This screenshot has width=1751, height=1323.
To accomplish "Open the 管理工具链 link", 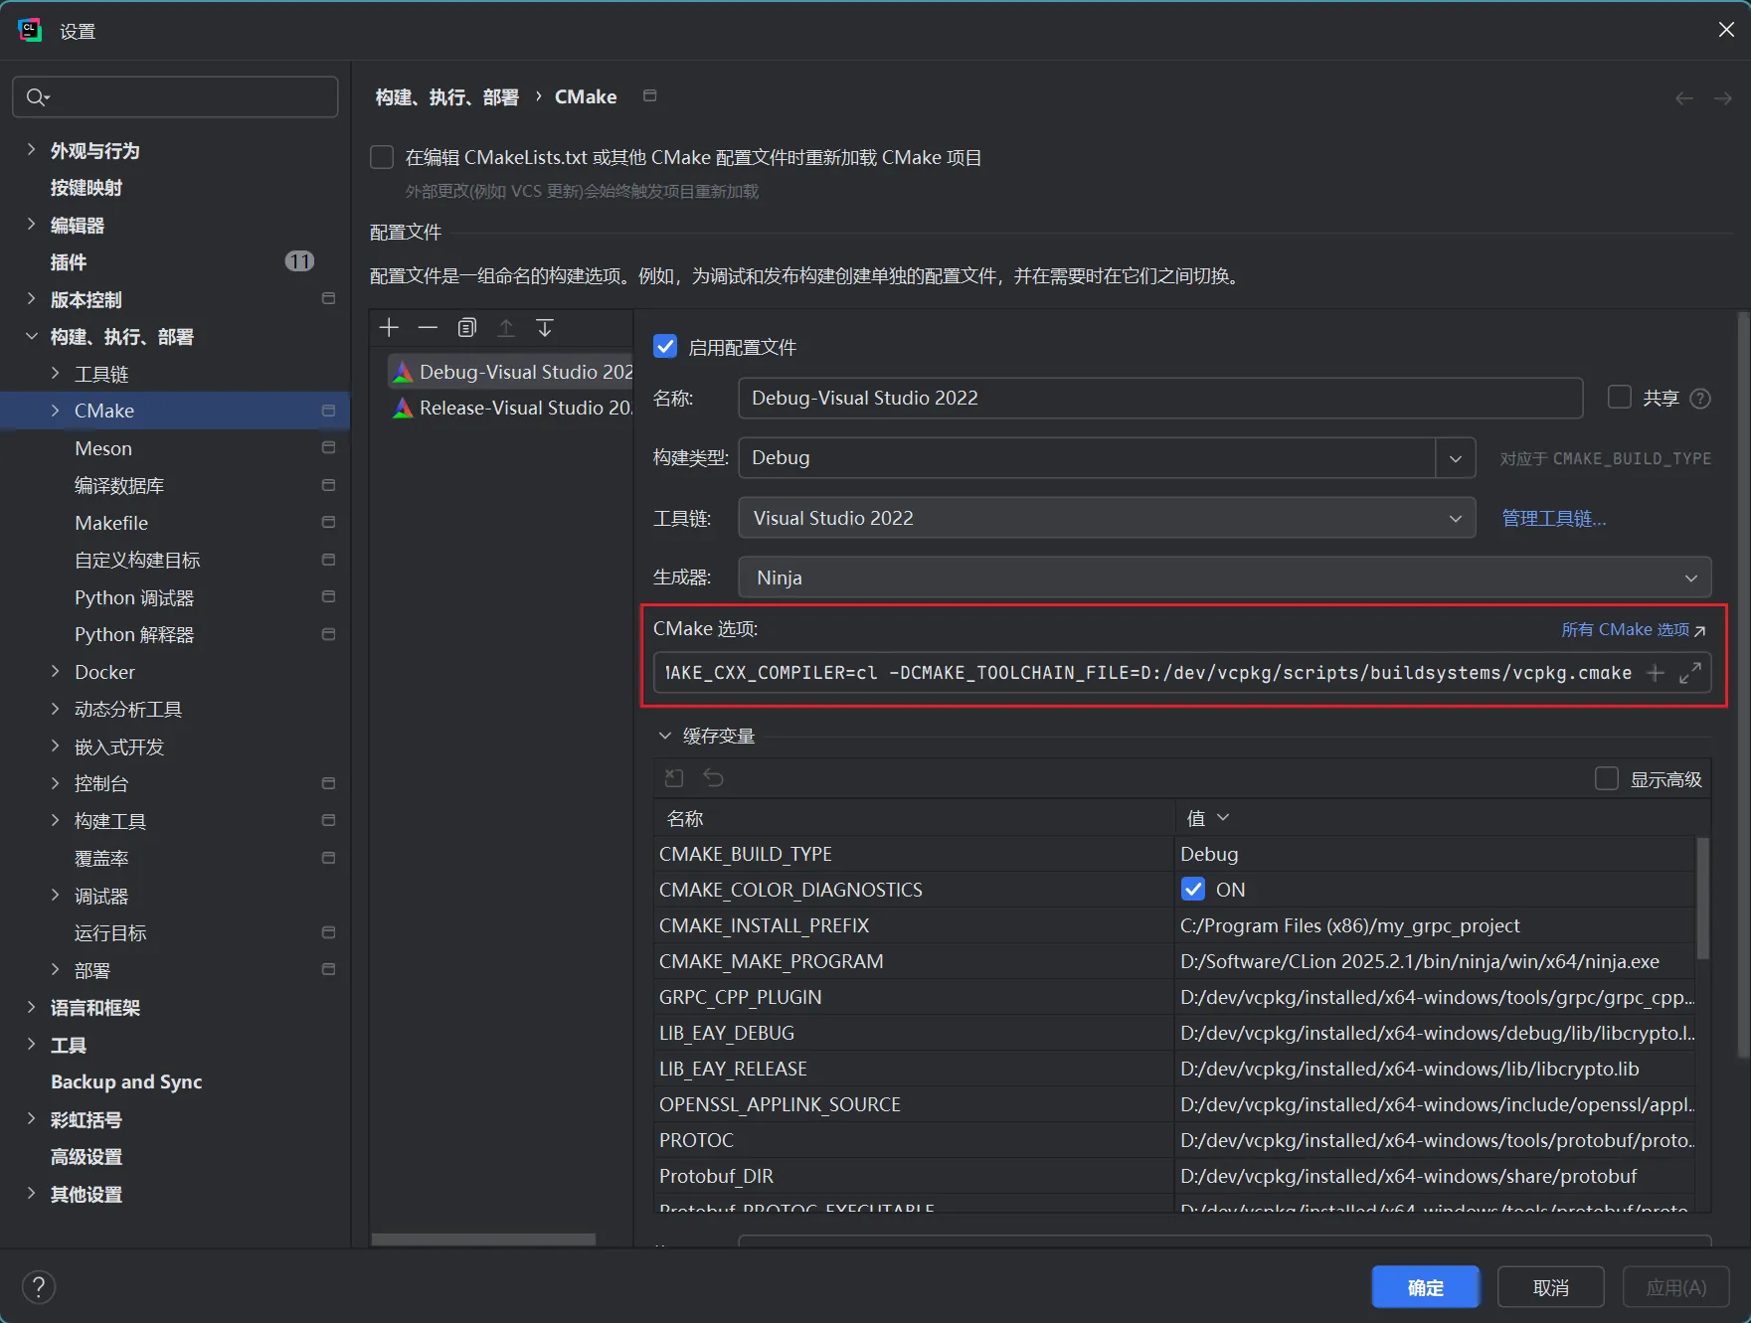I will tap(1553, 518).
